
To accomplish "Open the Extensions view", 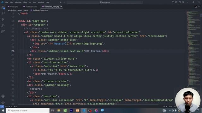I will [x=3, y=31].
